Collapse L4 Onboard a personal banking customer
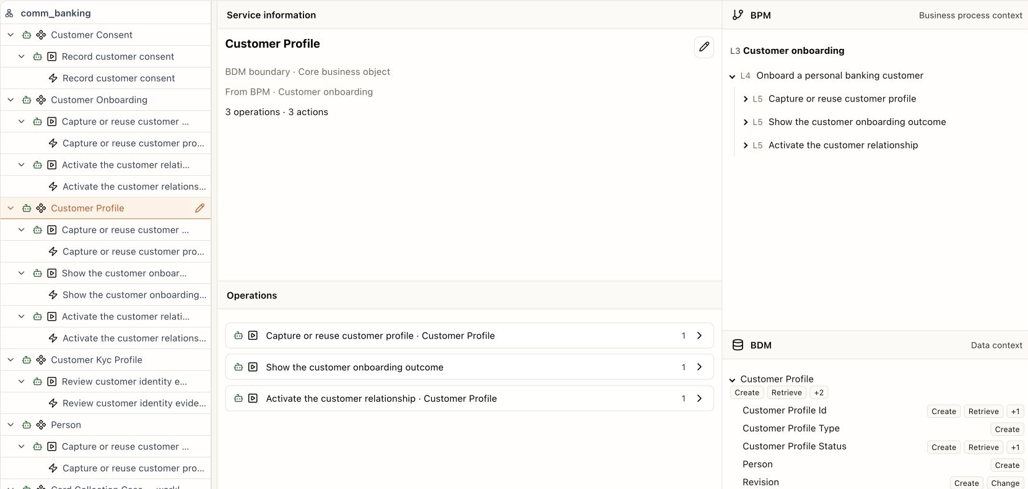 (x=733, y=76)
